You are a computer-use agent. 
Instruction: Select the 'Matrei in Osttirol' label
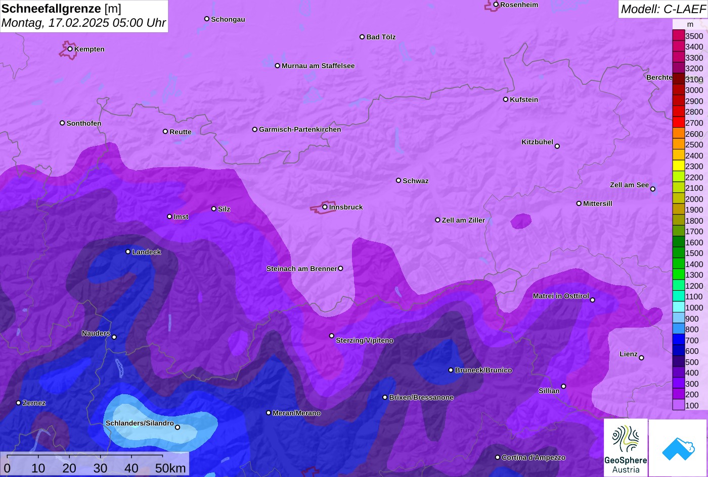[x=561, y=296]
